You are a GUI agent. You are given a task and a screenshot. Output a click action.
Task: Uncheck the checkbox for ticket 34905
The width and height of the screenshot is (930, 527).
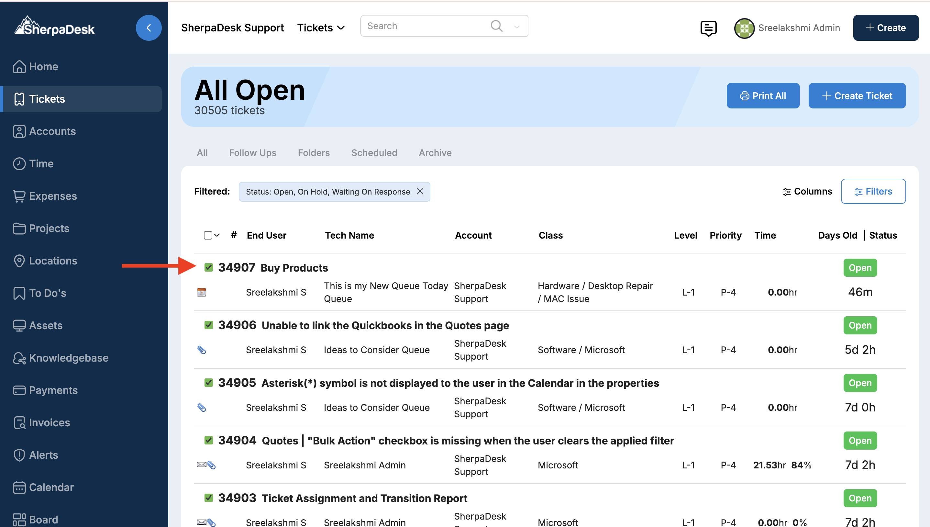click(x=208, y=383)
